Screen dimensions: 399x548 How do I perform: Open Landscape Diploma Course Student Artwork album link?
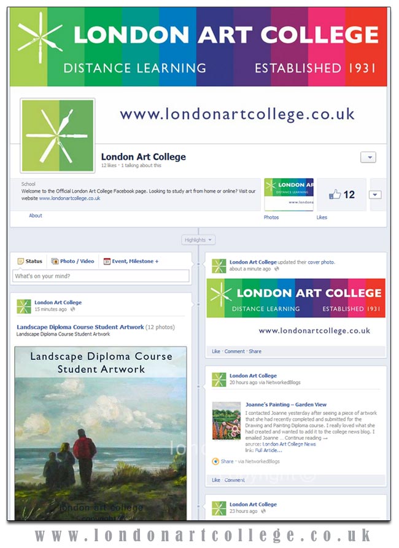(x=80, y=327)
